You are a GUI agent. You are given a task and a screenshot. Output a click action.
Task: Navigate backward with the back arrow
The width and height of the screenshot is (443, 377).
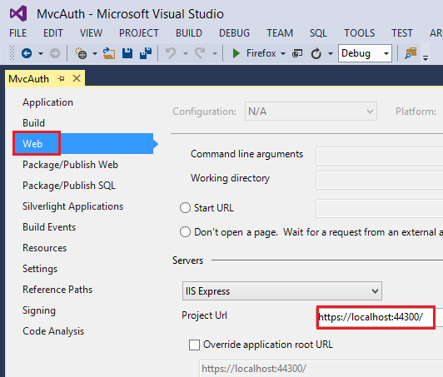coord(27,53)
